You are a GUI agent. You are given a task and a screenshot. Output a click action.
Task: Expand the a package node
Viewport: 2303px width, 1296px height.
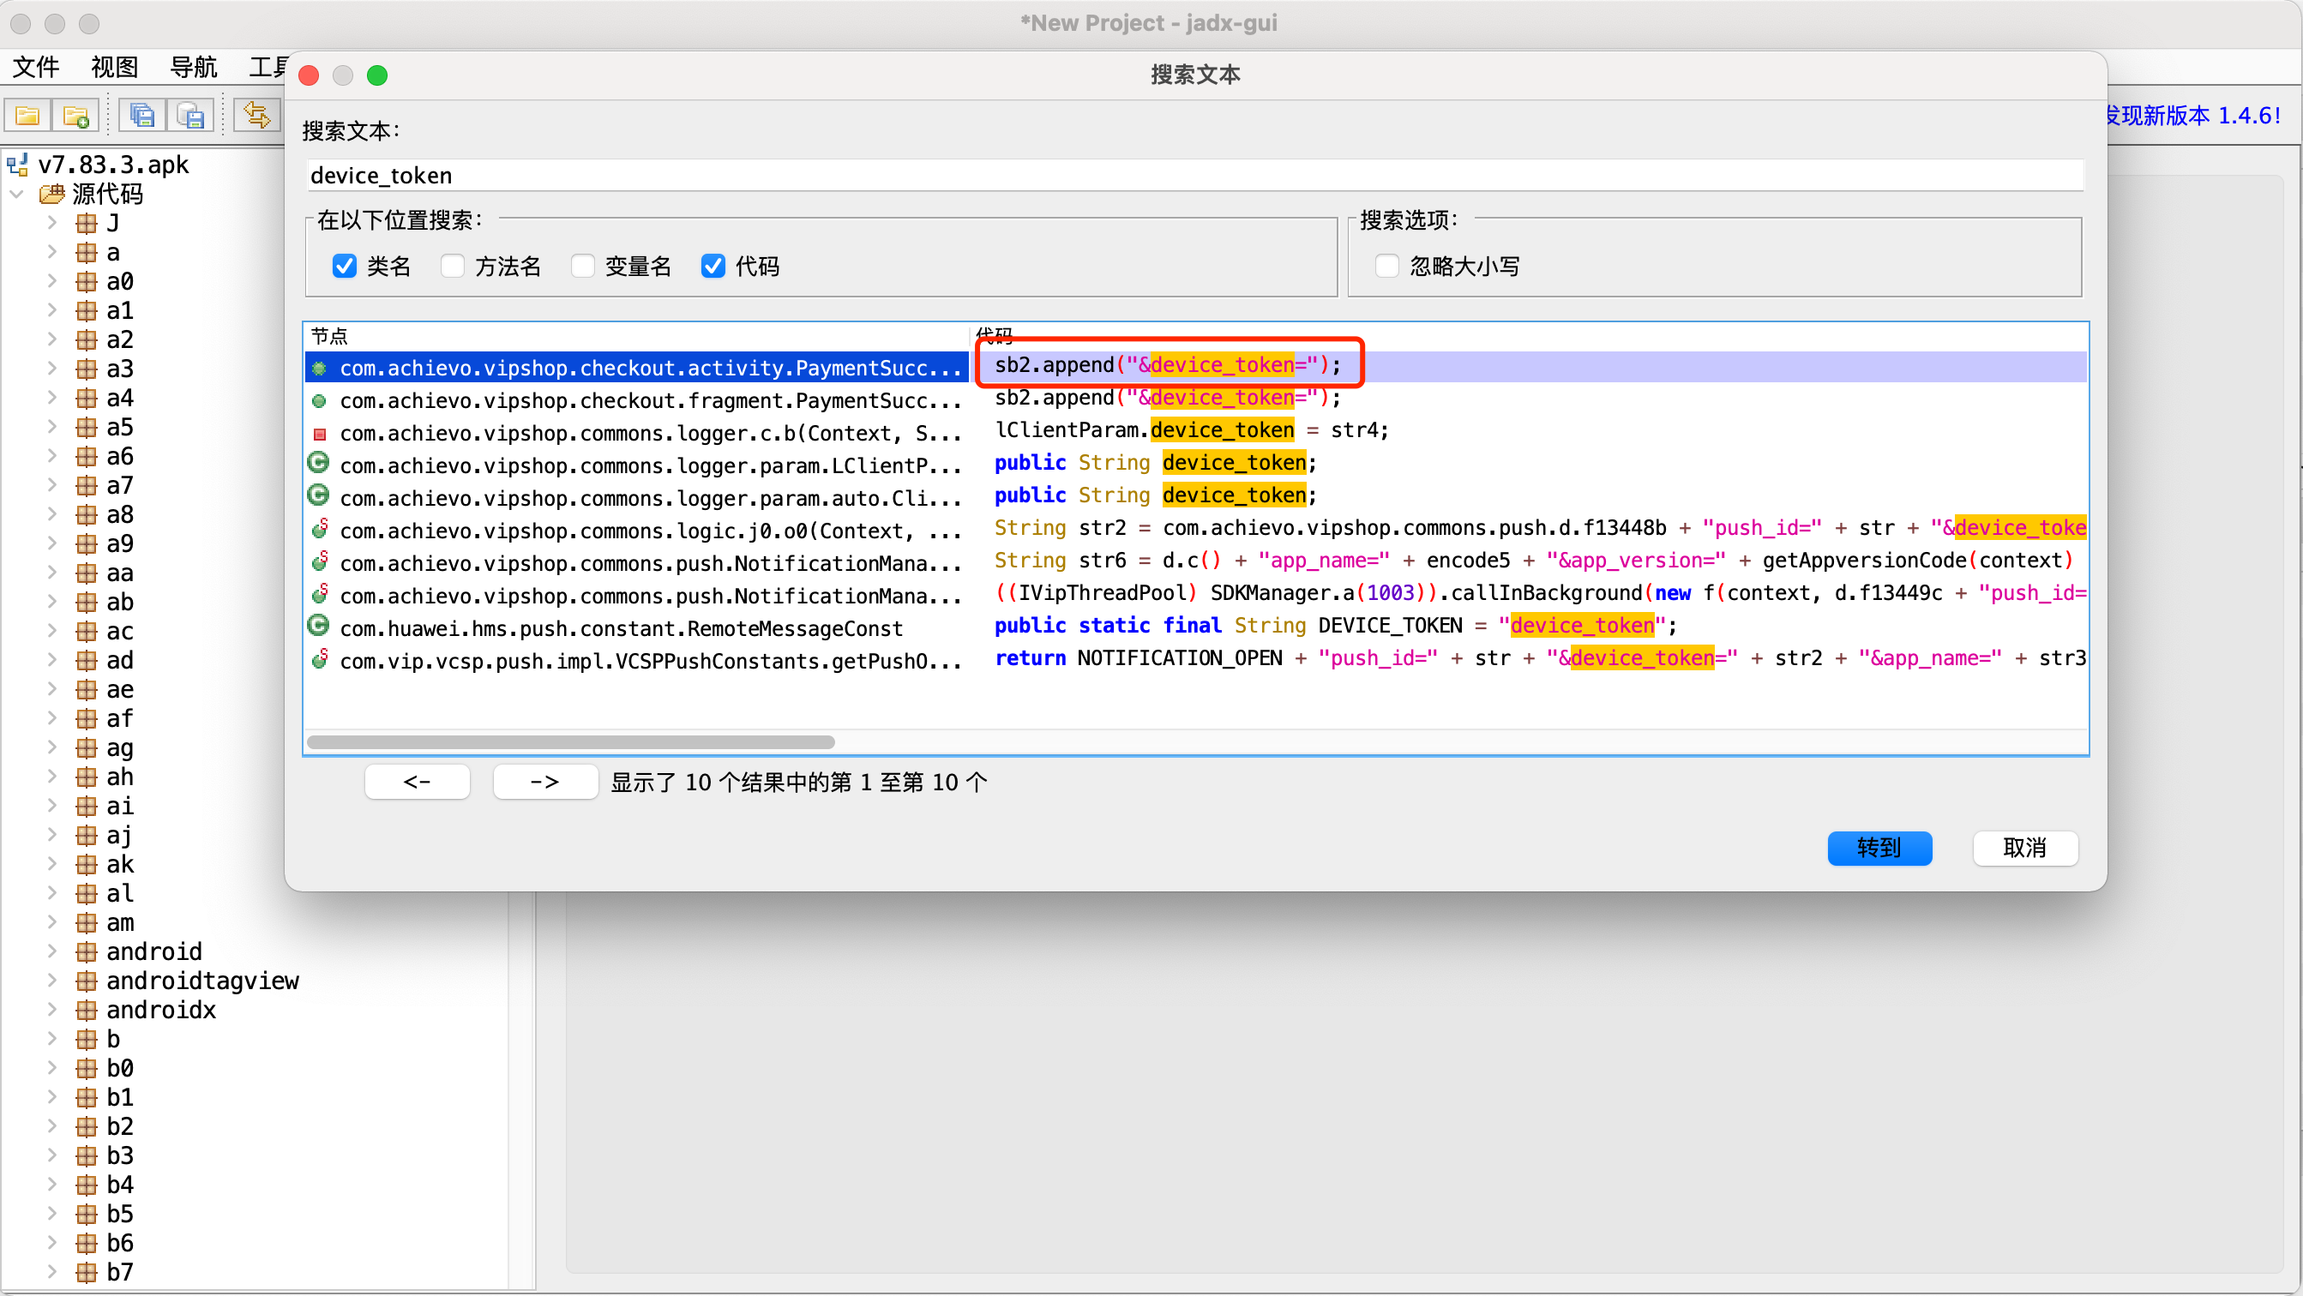(x=51, y=252)
